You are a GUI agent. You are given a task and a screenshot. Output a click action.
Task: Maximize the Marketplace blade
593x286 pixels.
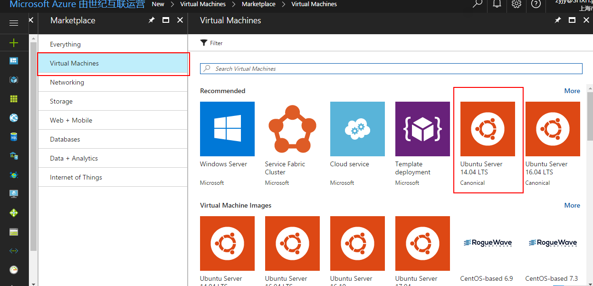166,20
